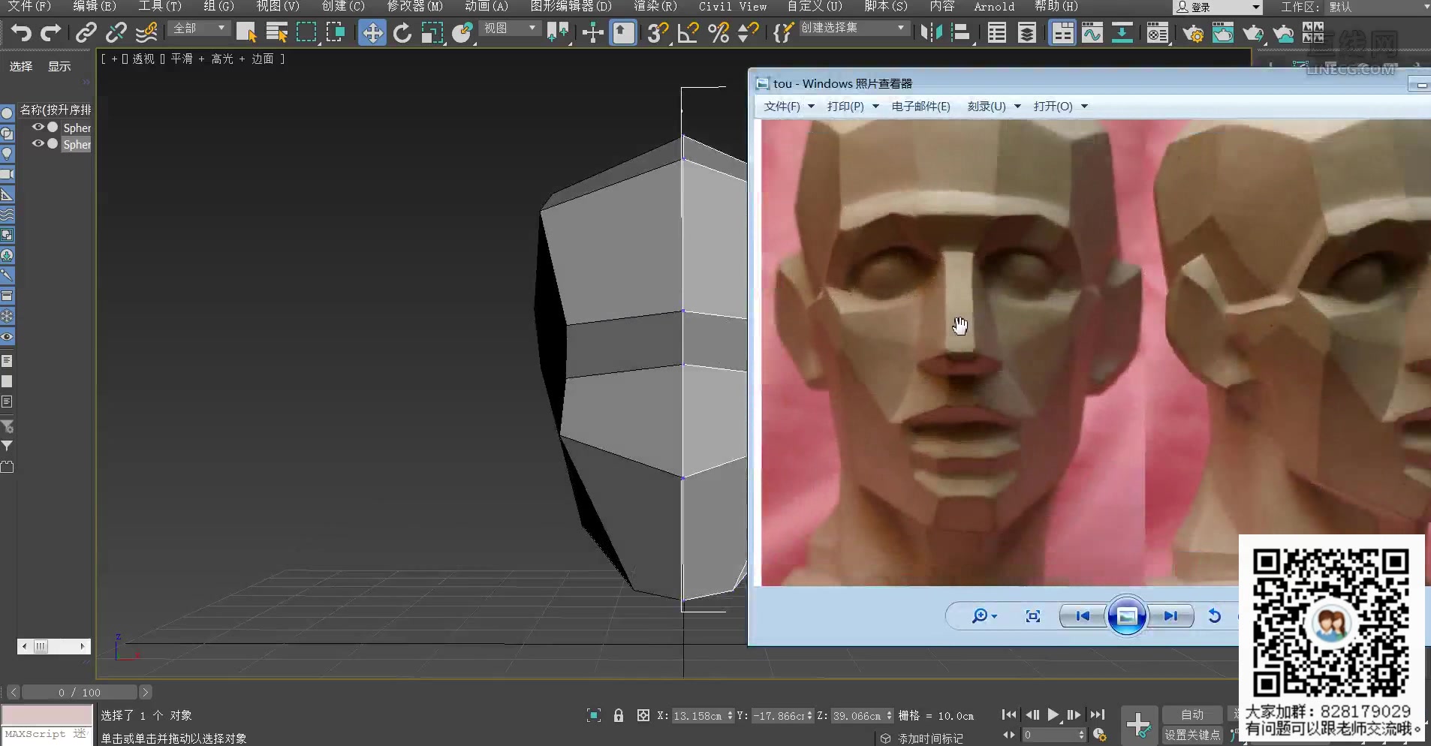Activate the Select and Link tool
Viewport: 1431px width, 746px height.
[x=86, y=33]
